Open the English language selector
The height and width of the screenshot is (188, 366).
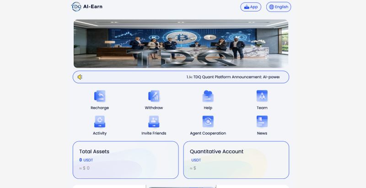[x=279, y=7]
